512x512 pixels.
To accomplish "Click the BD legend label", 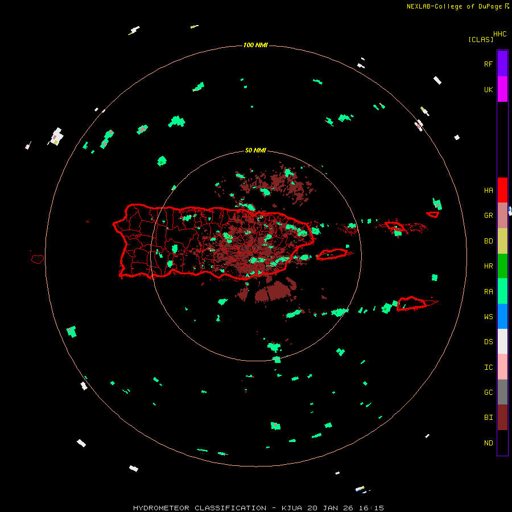I will pos(488,241).
